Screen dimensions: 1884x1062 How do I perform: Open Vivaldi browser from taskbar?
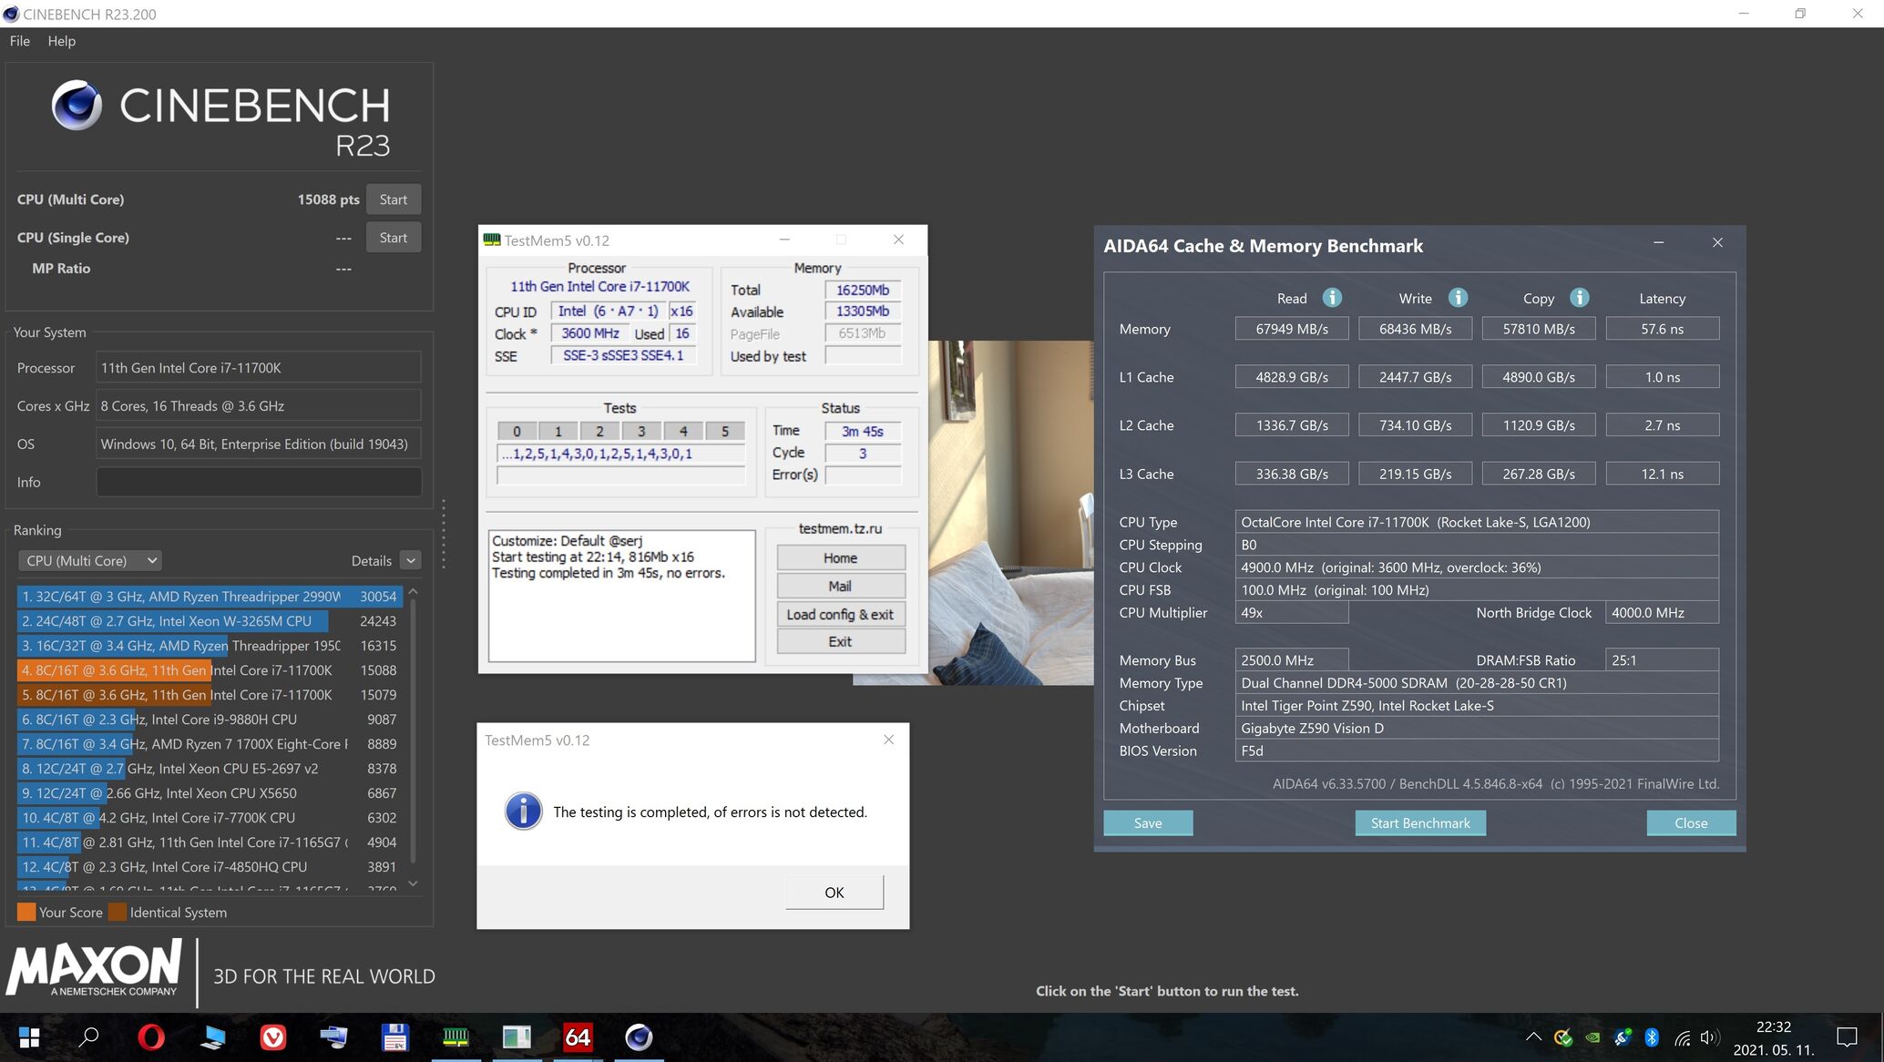tap(273, 1037)
